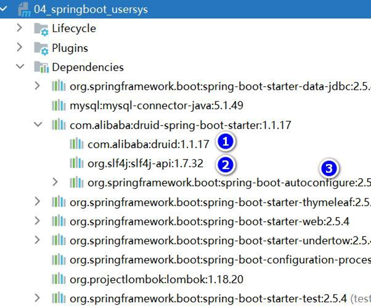The width and height of the screenshot is (371, 306).
Task: Select org.slf4j:slf4j-api:1.7.32 entry
Action: (x=145, y=164)
